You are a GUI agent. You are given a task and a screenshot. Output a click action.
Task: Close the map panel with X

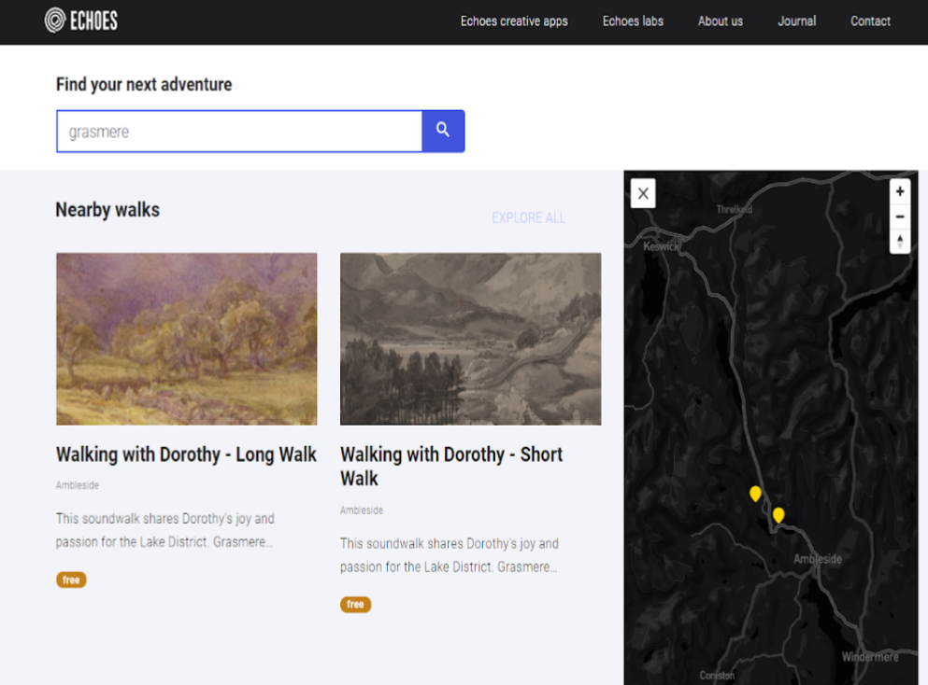point(643,193)
